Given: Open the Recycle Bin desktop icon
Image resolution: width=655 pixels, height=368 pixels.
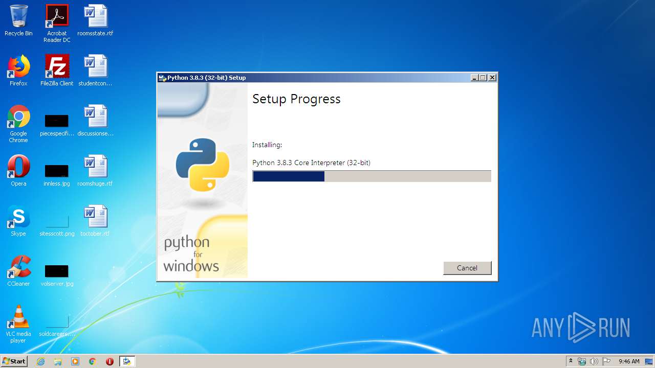Looking at the screenshot, I should coord(18,20).
